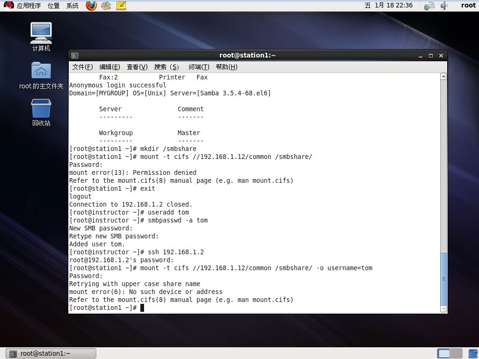Open the 位置 menu
This screenshot has height=359, width=479.
point(54,6)
